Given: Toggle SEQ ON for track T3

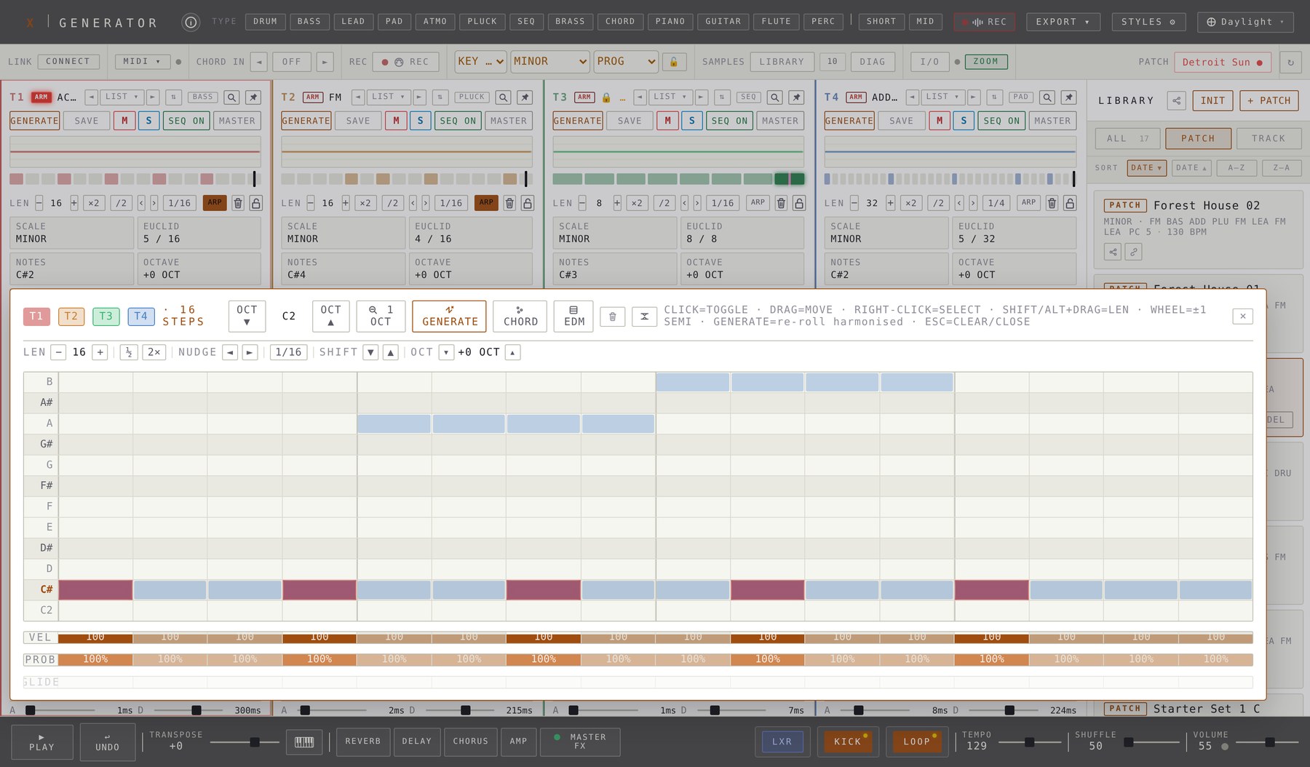Looking at the screenshot, I should click(x=730, y=121).
